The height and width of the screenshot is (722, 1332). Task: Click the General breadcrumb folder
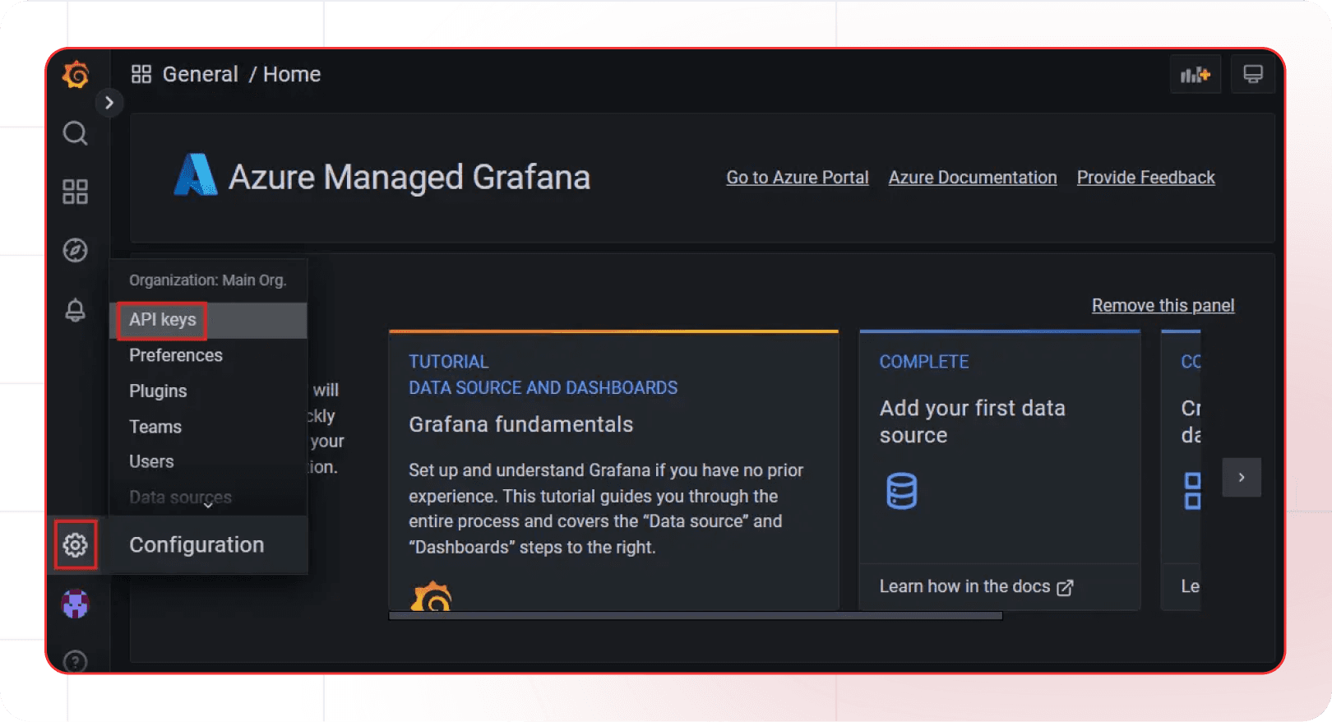click(x=201, y=75)
